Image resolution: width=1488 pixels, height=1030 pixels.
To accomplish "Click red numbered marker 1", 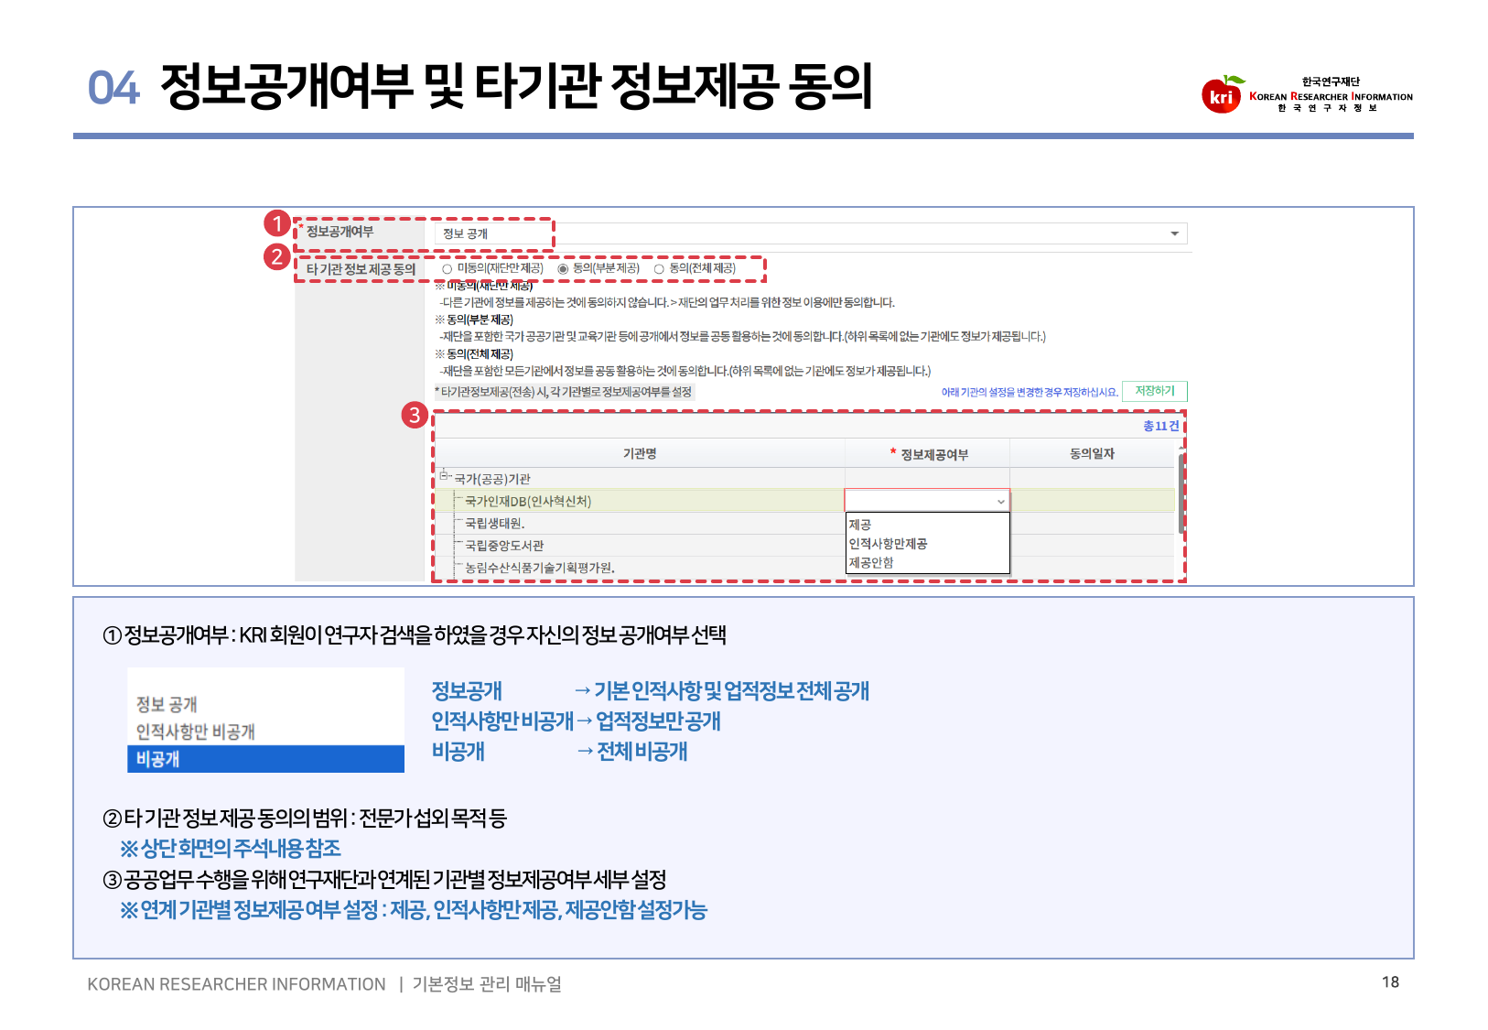I will pyautogui.click(x=276, y=222).
